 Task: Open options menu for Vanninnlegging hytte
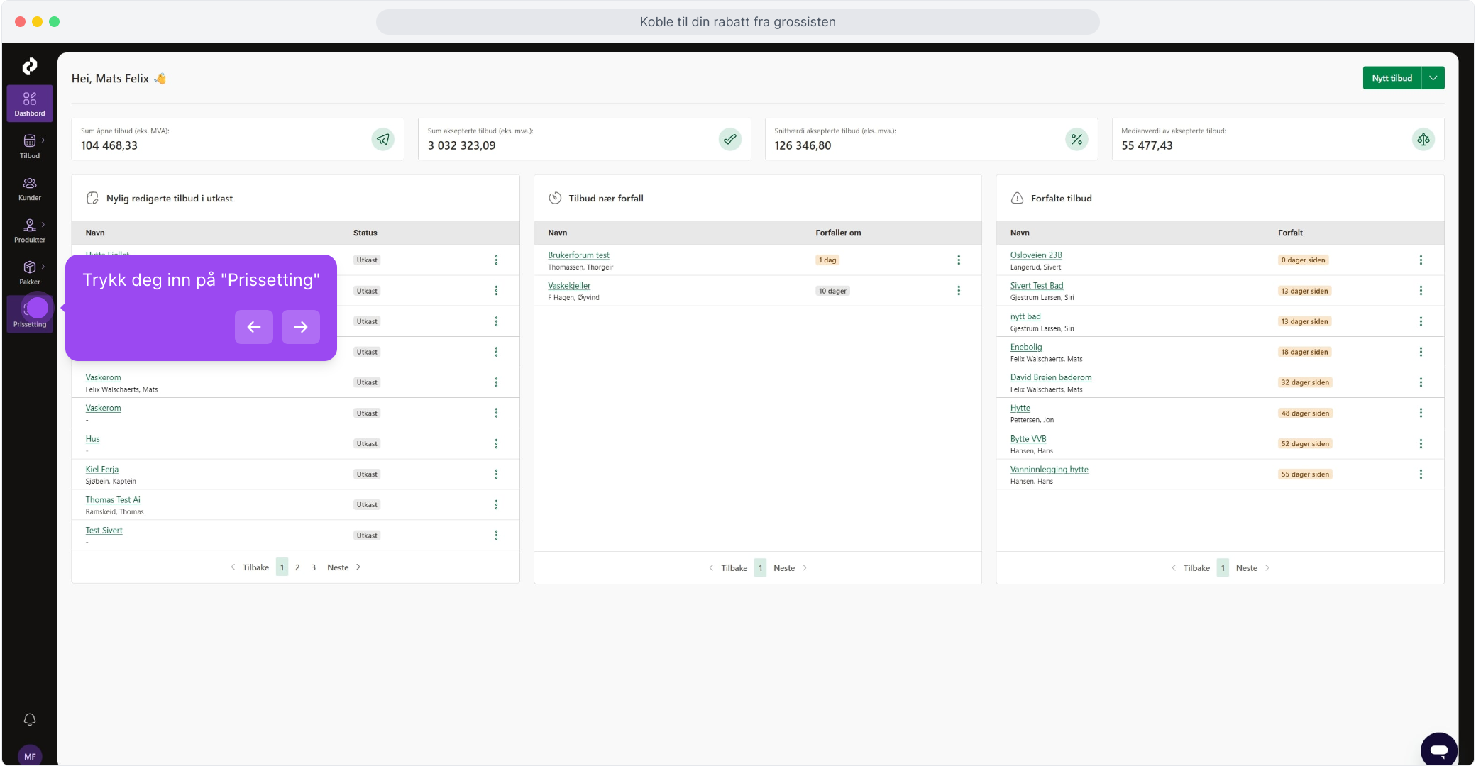tap(1421, 474)
